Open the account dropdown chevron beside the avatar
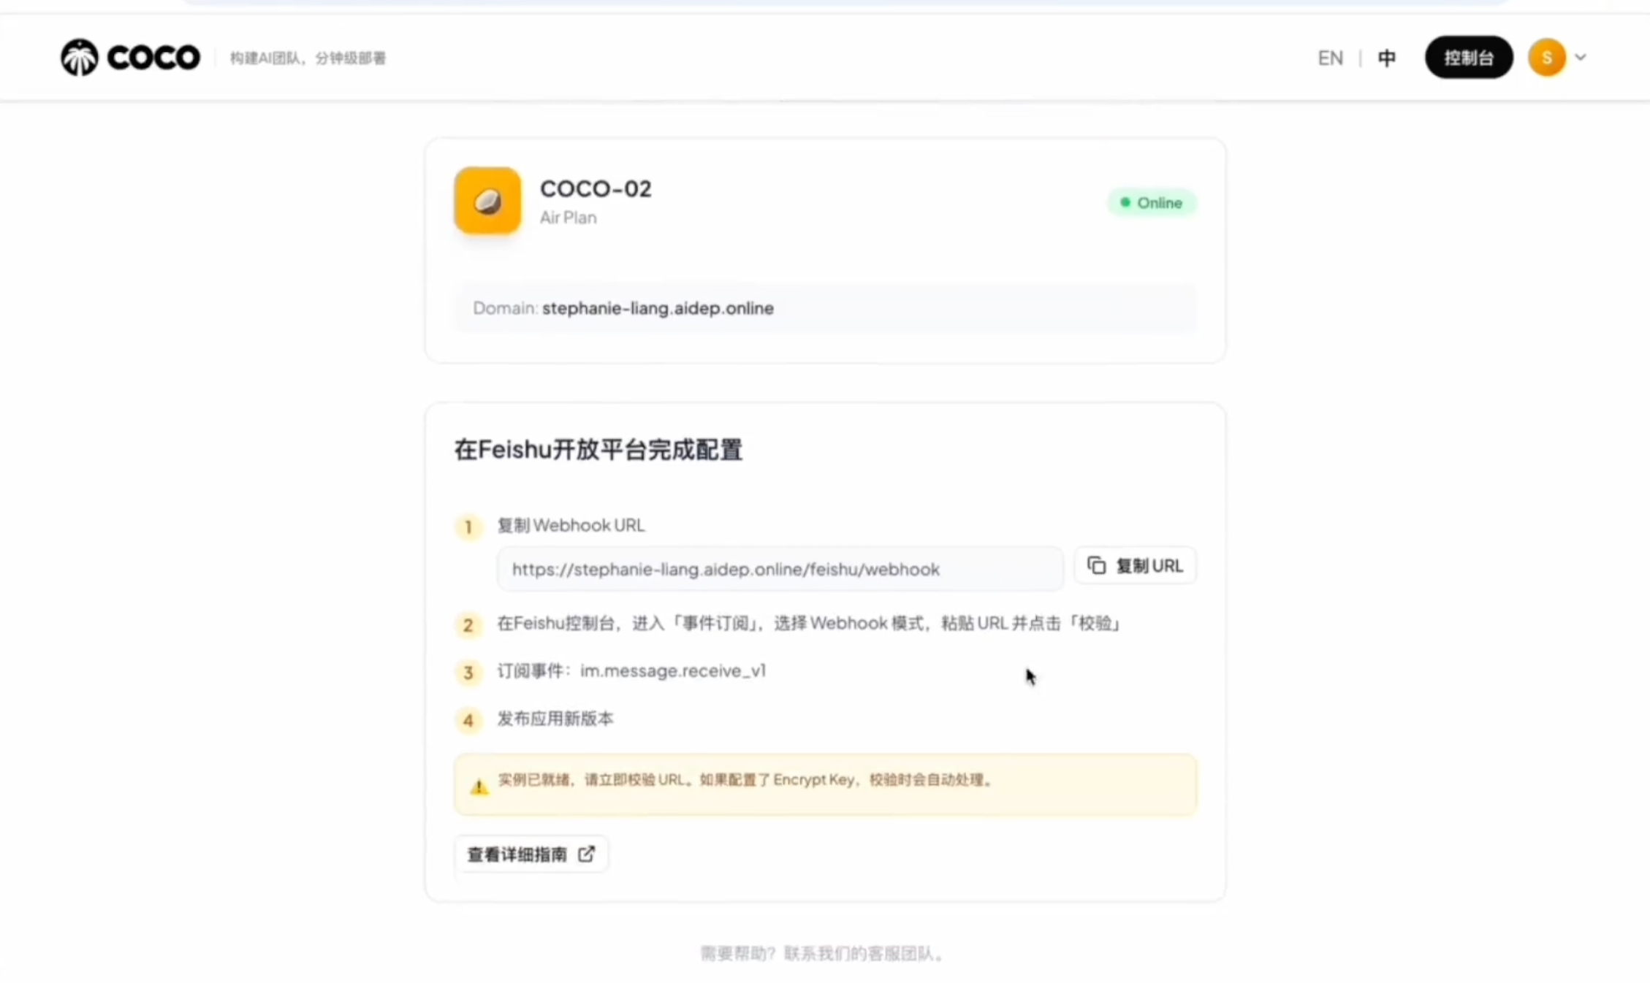Viewport: 1650px width, 983px height. coord(1579,57)
